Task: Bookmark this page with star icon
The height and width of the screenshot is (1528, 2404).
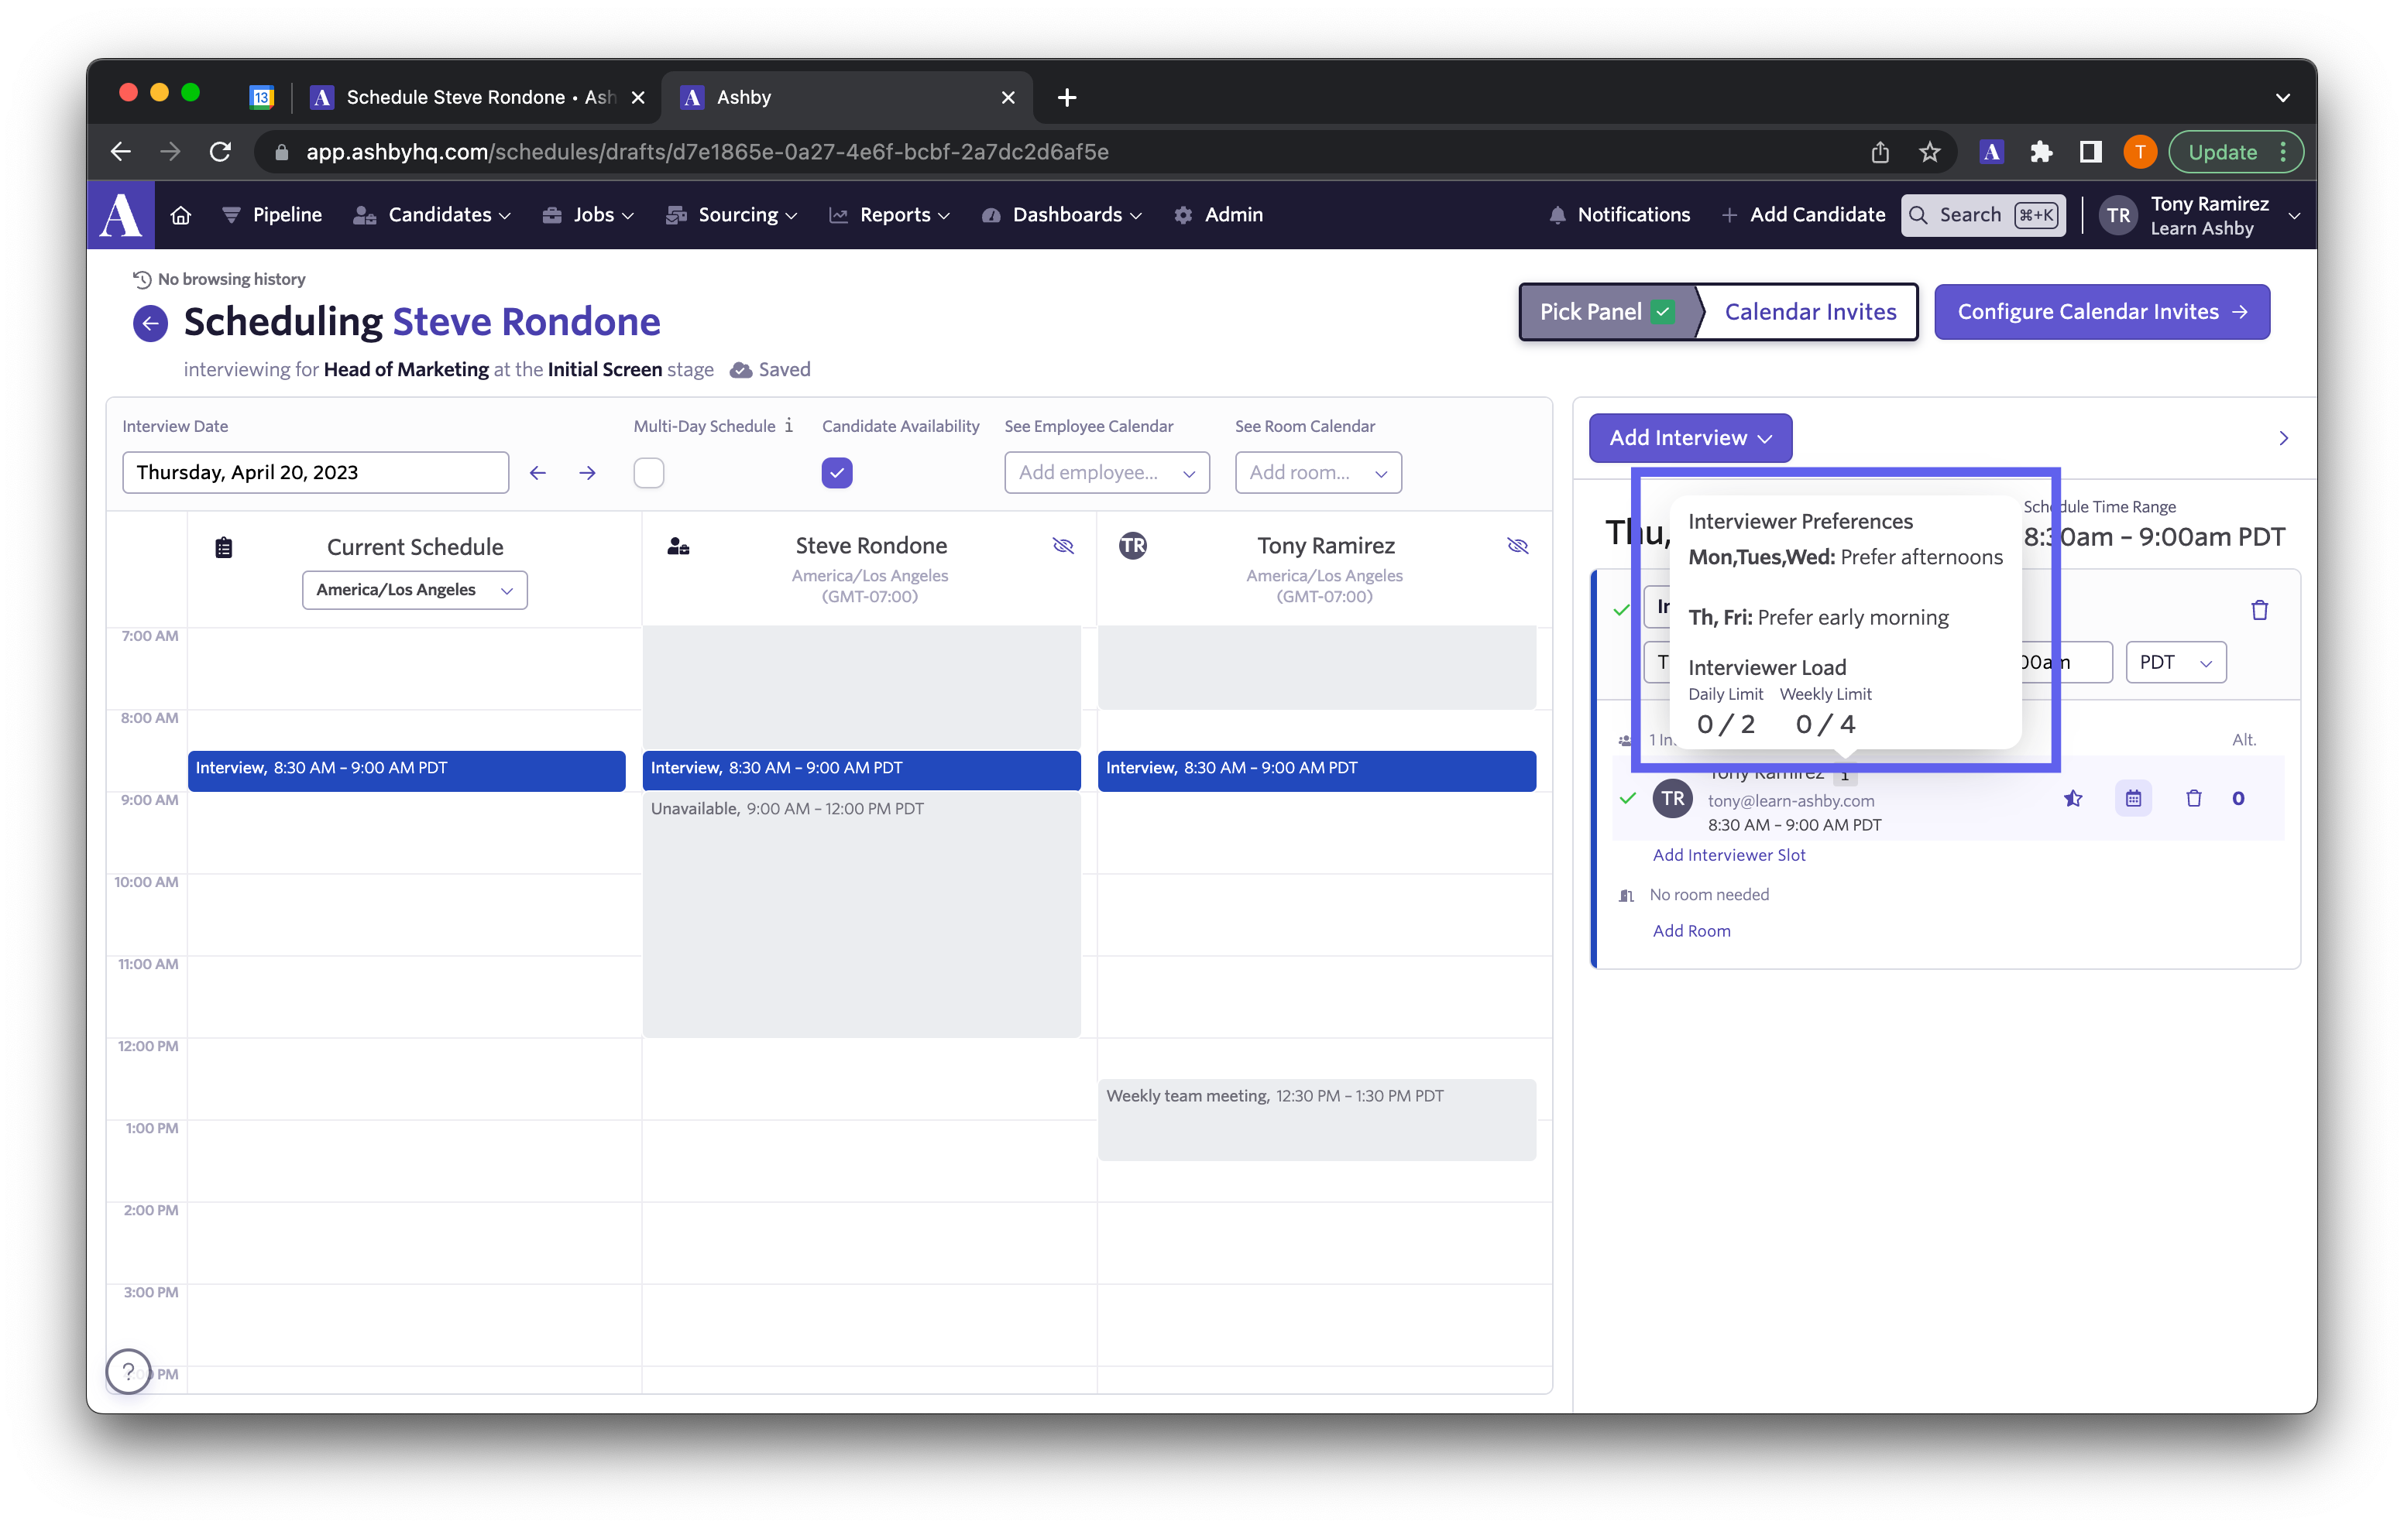Action: tap(1928, 152)
